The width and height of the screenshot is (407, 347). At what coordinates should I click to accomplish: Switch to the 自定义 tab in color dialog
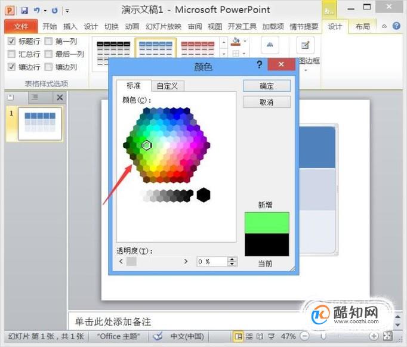168,86
